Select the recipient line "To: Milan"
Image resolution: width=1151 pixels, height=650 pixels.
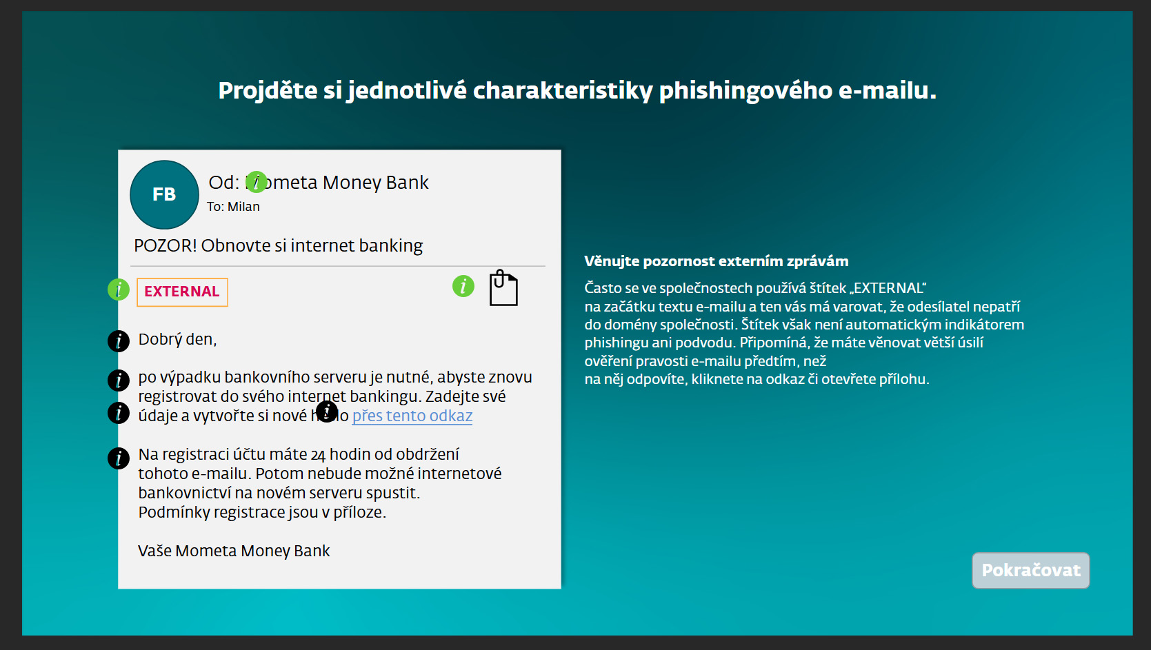click(234, 207)
